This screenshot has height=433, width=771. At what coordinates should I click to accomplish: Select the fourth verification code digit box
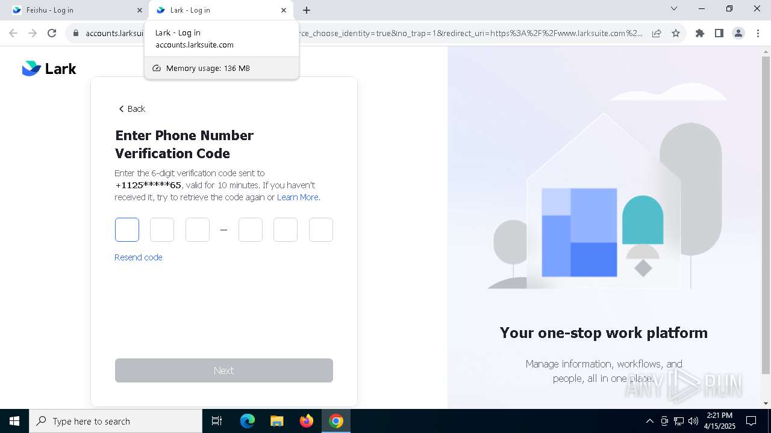[x=251, y=230]
